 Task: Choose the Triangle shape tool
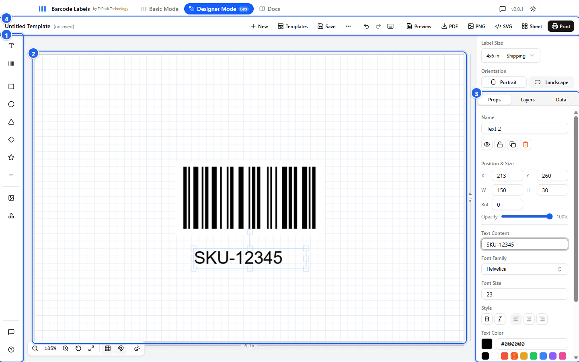coord(11,122)
